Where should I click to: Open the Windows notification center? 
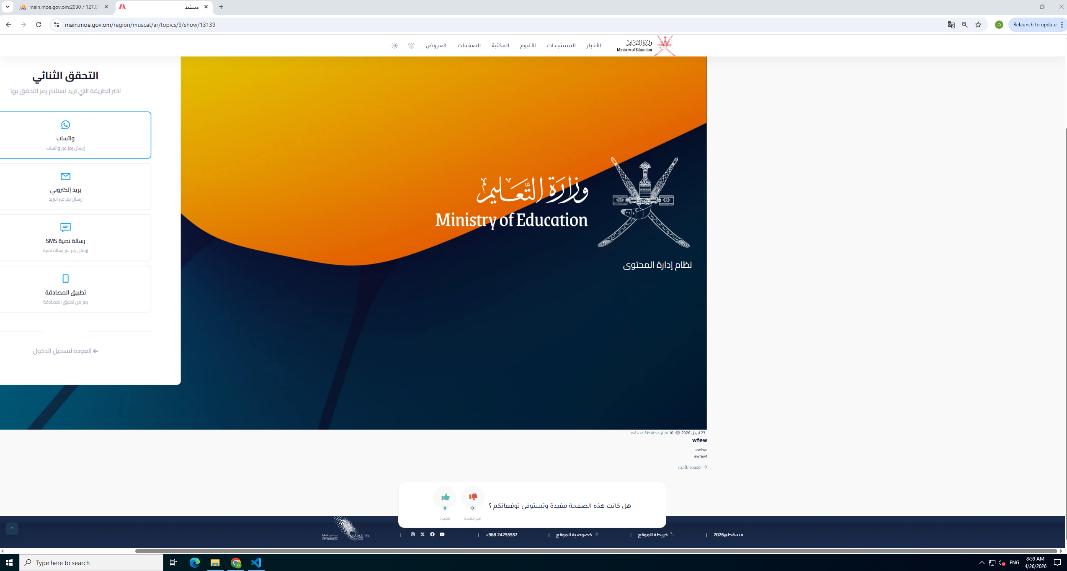(x=1057, y=563)
